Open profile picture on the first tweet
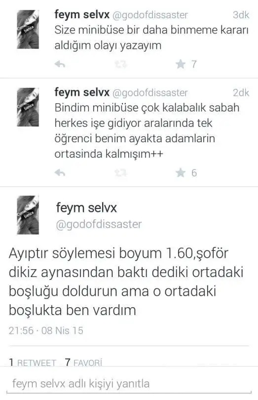Screen dimensions: 258x400 (x=28, y=29)
